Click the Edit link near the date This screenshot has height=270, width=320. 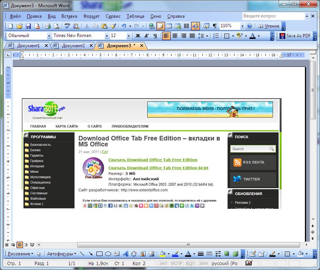click(x=105, y=152)
